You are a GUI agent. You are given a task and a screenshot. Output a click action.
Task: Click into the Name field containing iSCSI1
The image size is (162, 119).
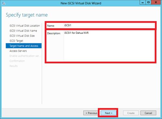point(109,25)
